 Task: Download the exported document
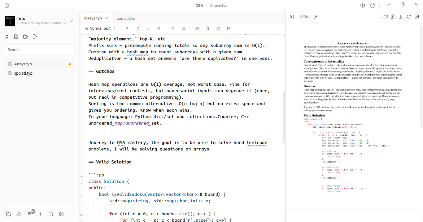tap(401, 17)
